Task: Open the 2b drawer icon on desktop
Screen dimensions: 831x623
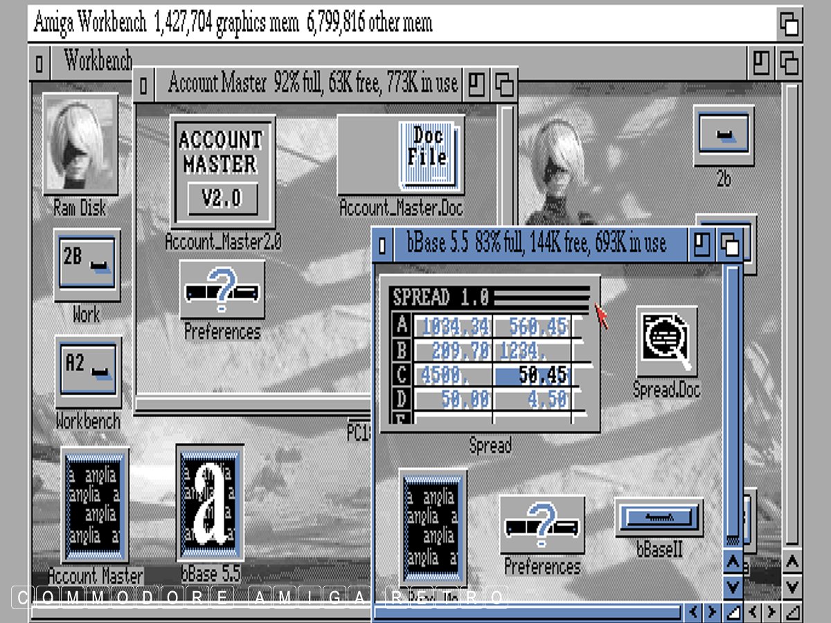Action: pos(724,134)
